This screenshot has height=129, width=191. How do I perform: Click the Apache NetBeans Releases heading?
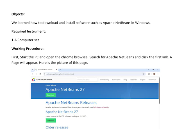coord(71,103)
